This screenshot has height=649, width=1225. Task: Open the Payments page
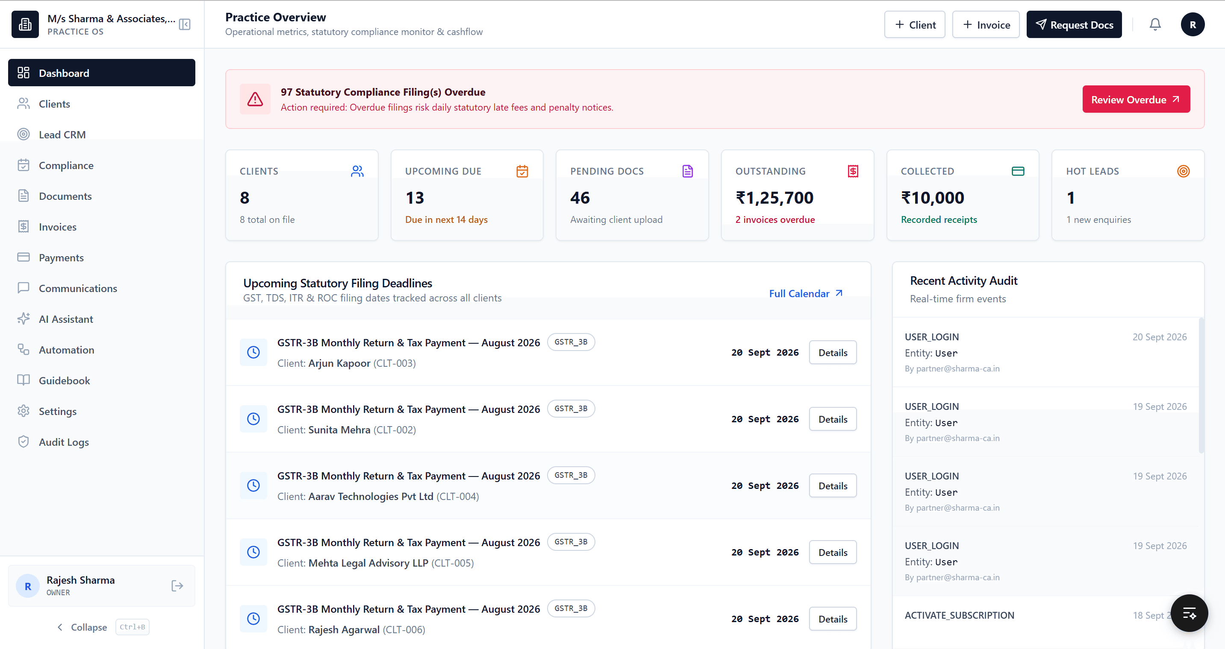[x=101, y=257]
